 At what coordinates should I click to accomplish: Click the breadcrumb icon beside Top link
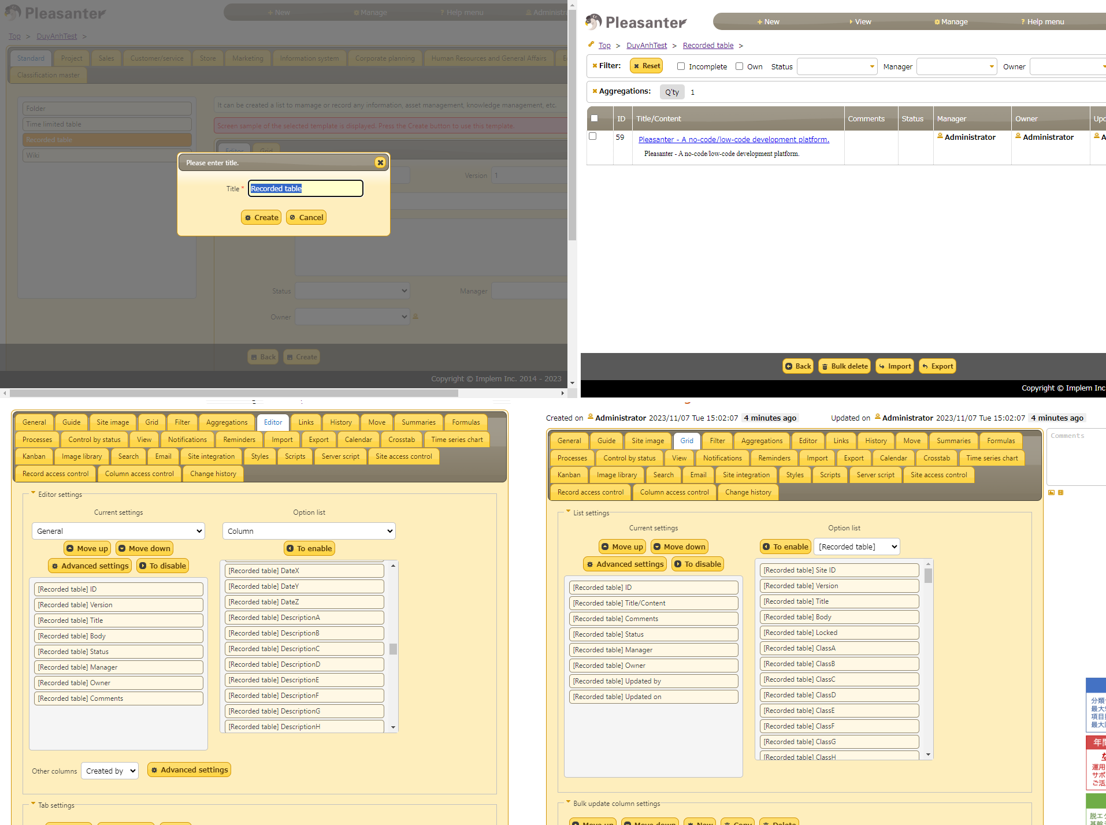tap(591, 44)
